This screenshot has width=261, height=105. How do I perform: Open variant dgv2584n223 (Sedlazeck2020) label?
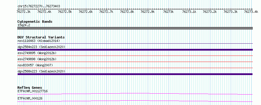coord(41,47)
